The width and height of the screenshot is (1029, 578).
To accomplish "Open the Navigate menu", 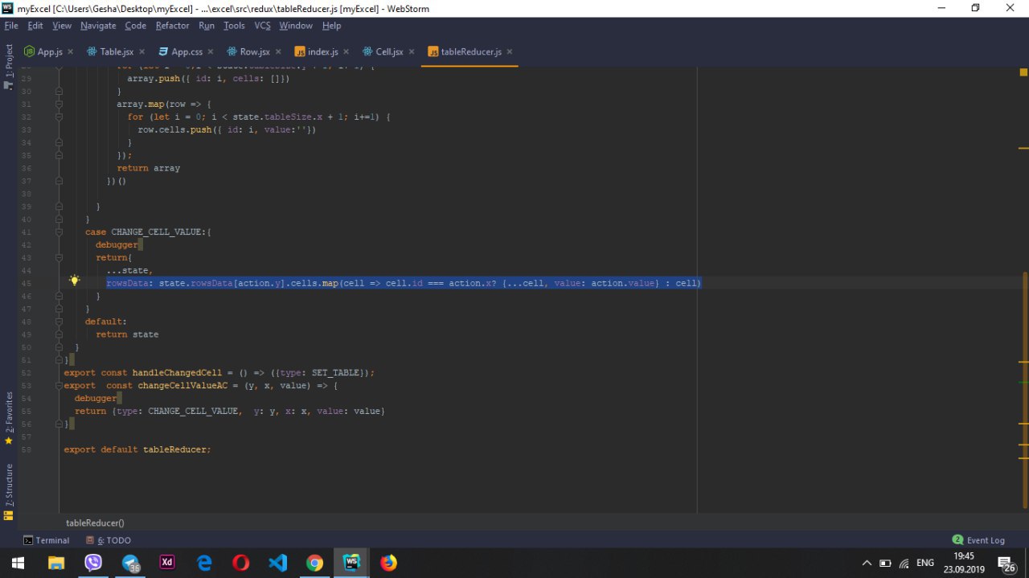I will [98, 26].
